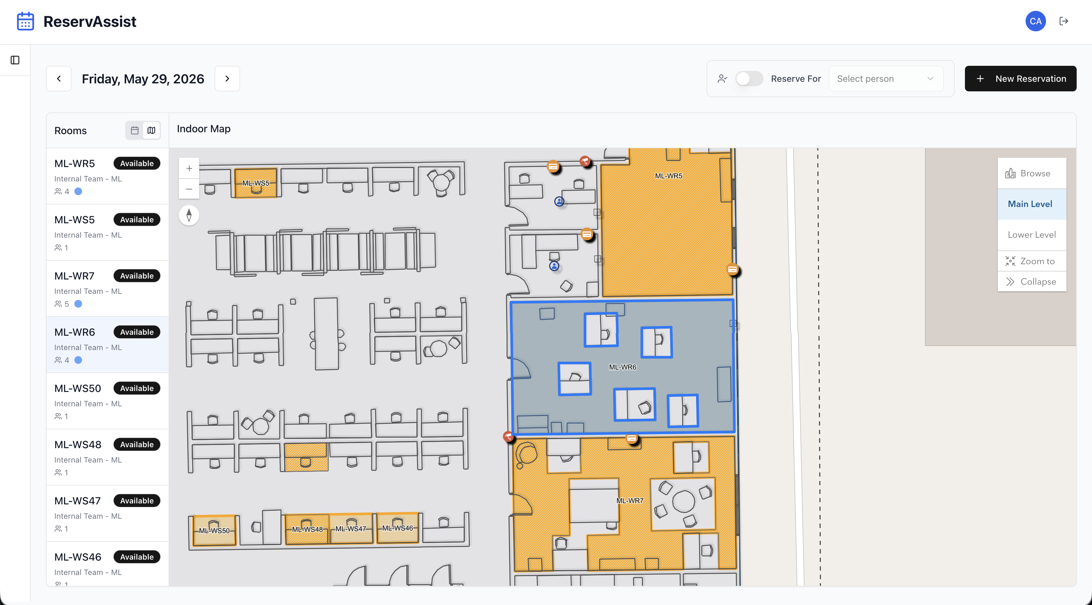Click the Zoom to option
1092x605 pixels.
tap(1032, 261)
